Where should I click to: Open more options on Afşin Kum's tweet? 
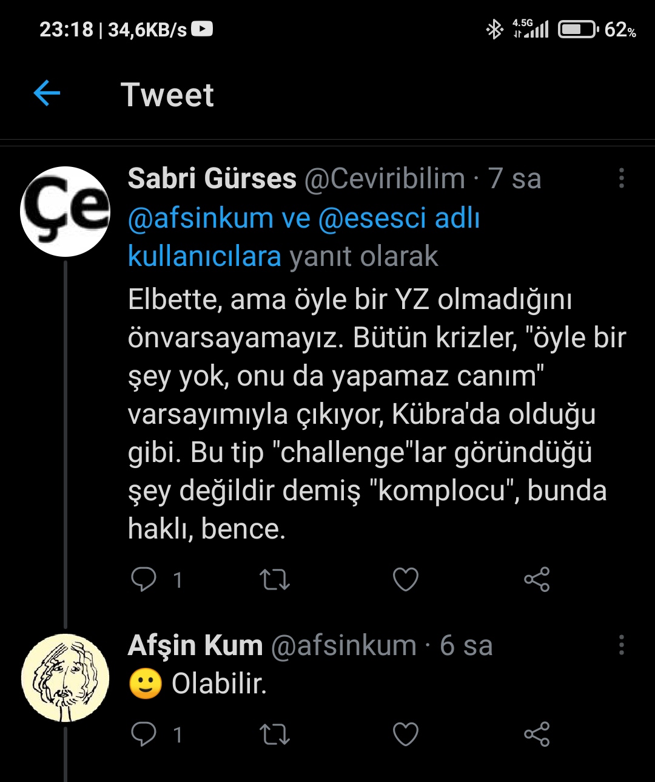click(x=621, y=645)
